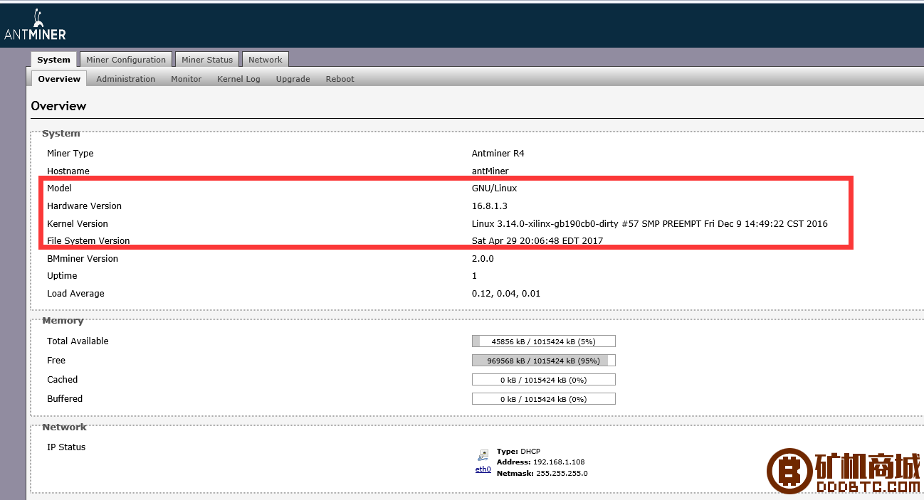Viewport: 924px width, 500px height.
Task: Select load average '0.12, 0.04, 0.01'
Action: pyautogui.click(x=508, y=294)
